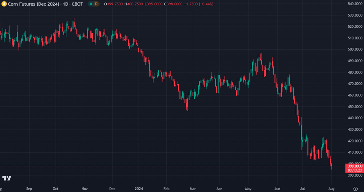This screenshot has height=192, width=364.
Task: Click the Sep label on the time axis
Action: 29,188
